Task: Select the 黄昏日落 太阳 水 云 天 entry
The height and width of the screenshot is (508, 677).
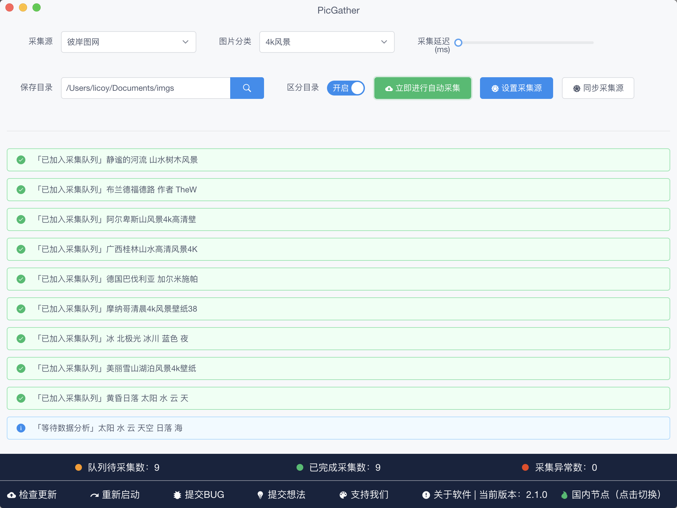Action: 338,398
